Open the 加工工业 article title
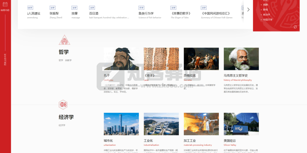Viewport: 307px width, 153px height. (190, 141)
